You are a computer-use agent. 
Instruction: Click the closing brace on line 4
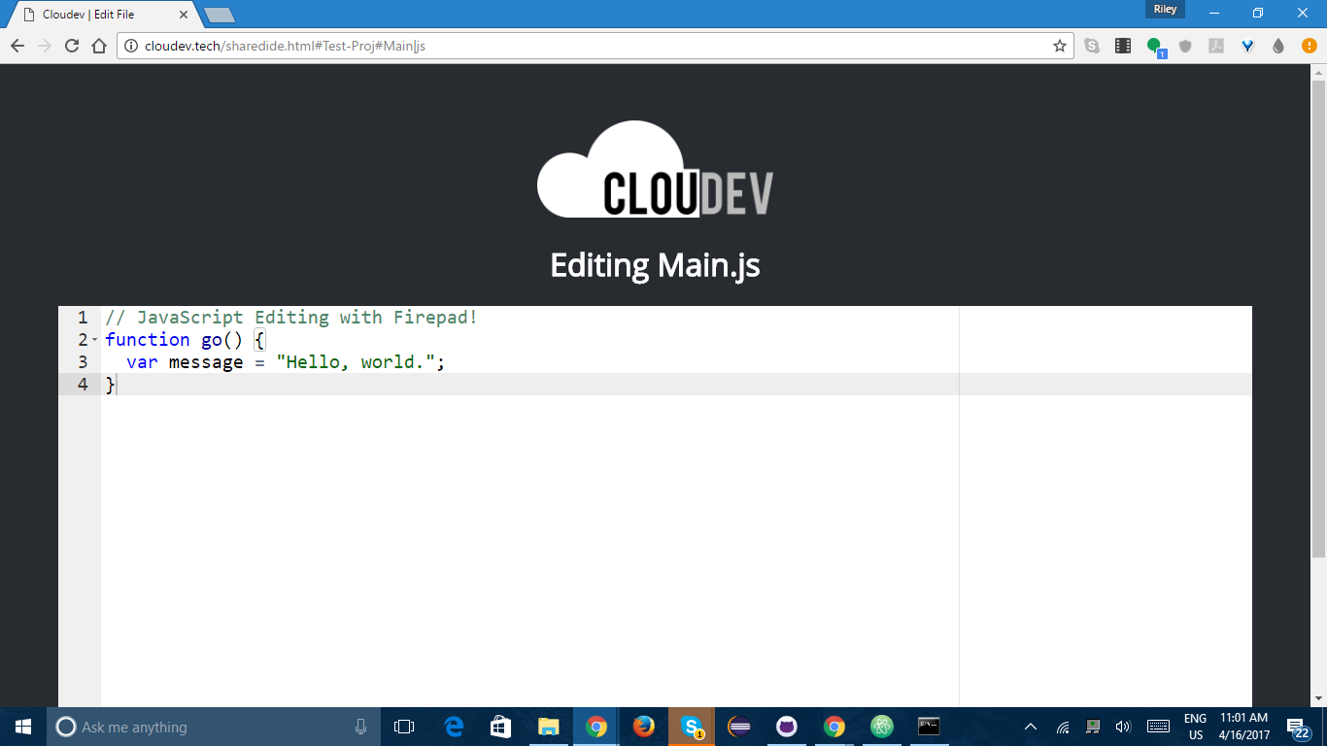click(x=110, y=385)
